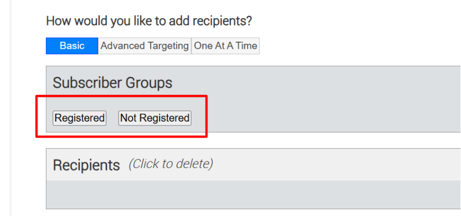Click the white gap between Subscriber Groups and Recipients panels
Viewport: 461px width, 216px height.
coord(246,140)
